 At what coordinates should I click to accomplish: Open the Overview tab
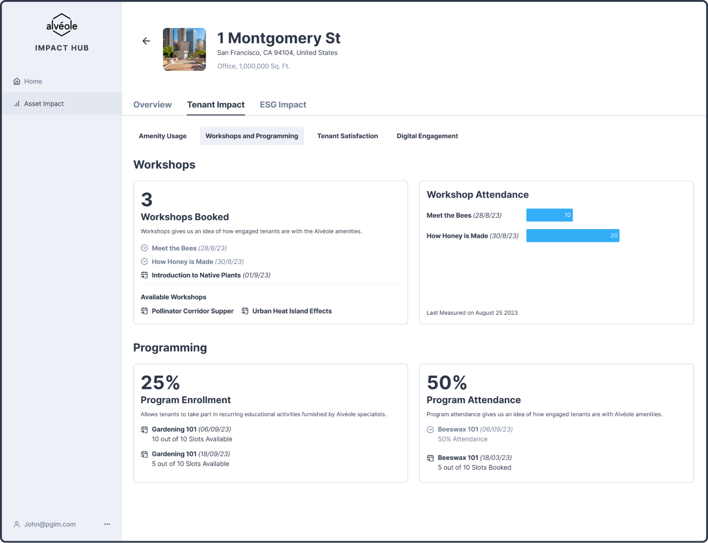pos(152,105)
